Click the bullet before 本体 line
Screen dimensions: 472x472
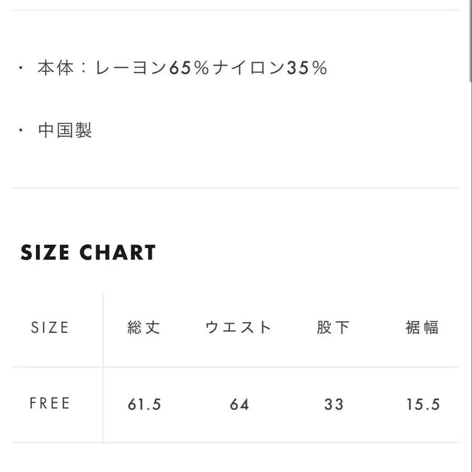[21, 68]
